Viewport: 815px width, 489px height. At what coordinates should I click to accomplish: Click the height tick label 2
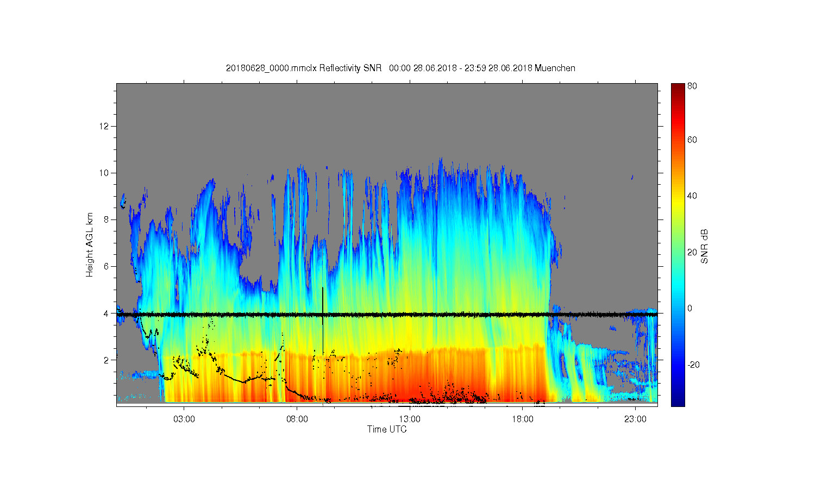click(106, 360)
